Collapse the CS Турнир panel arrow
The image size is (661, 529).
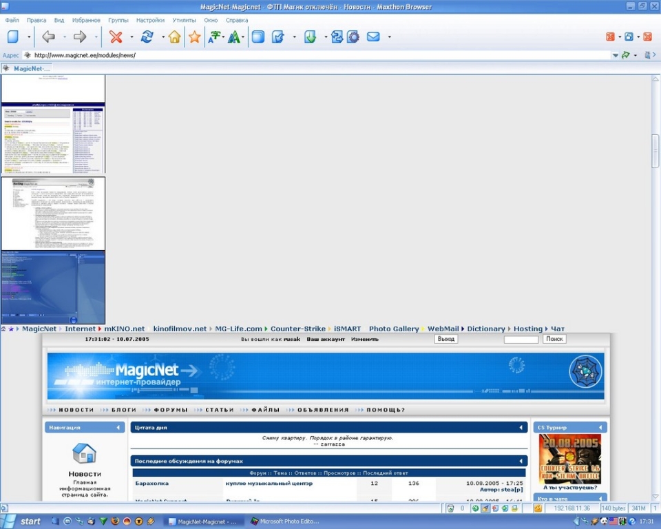[600, 428]
